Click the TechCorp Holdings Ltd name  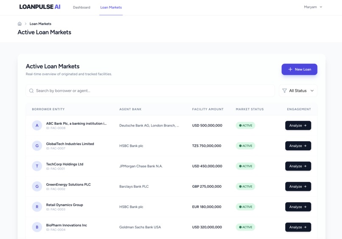tap(64, 164)
